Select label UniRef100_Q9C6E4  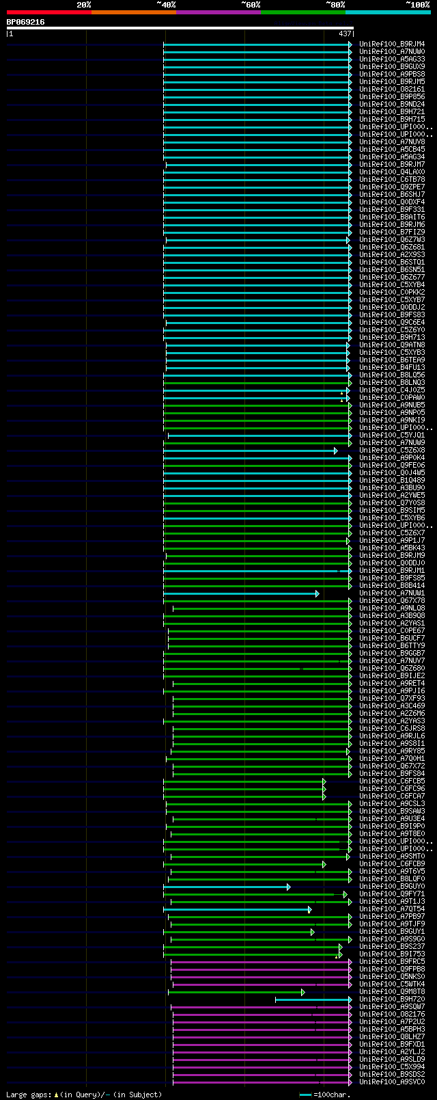click(x=392, y=323)
